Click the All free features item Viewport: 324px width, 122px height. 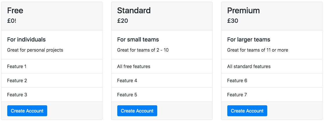coord(133,66)
